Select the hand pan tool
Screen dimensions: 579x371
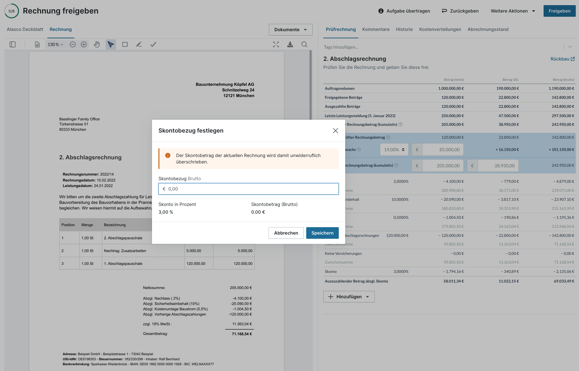97,44
